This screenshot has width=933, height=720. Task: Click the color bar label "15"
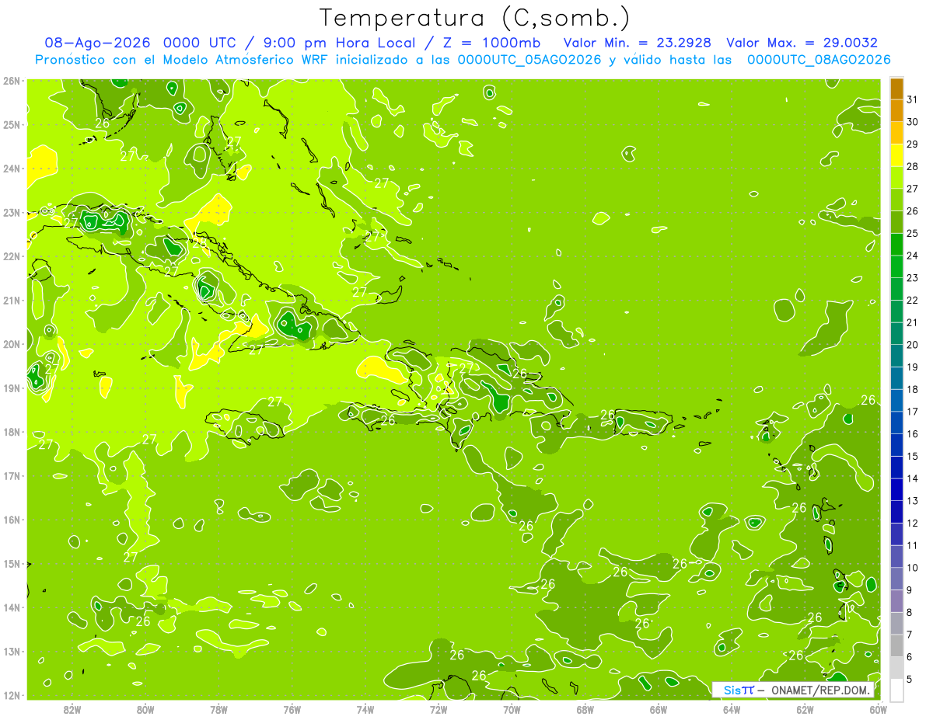912,456
